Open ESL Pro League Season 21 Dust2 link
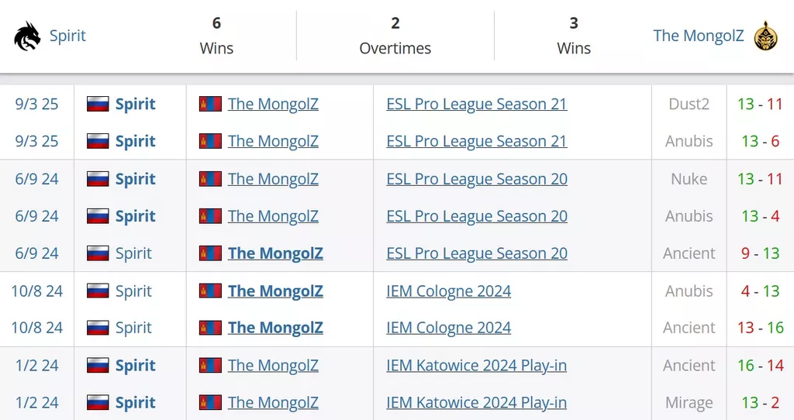Viewport: 794px width, 420px height. (477, 104)
